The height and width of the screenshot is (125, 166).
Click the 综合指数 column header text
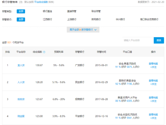pos(37,52)
